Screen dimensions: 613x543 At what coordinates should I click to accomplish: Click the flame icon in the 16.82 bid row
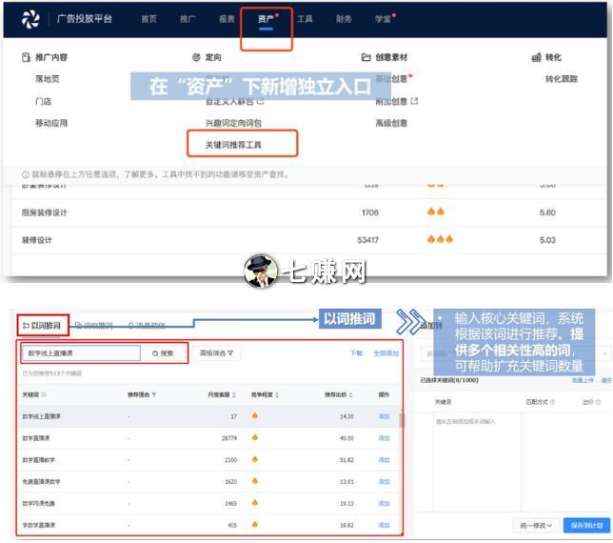255,524
